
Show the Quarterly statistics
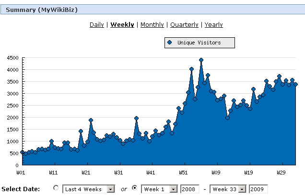184,25
